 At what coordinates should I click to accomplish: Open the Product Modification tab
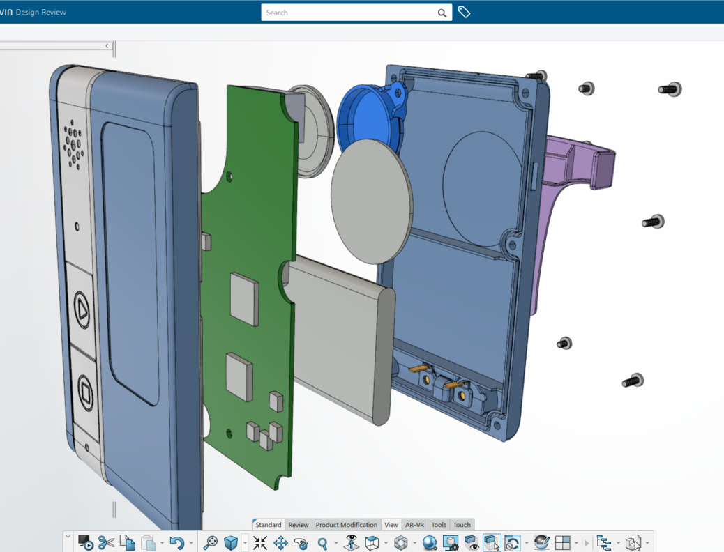346,525
